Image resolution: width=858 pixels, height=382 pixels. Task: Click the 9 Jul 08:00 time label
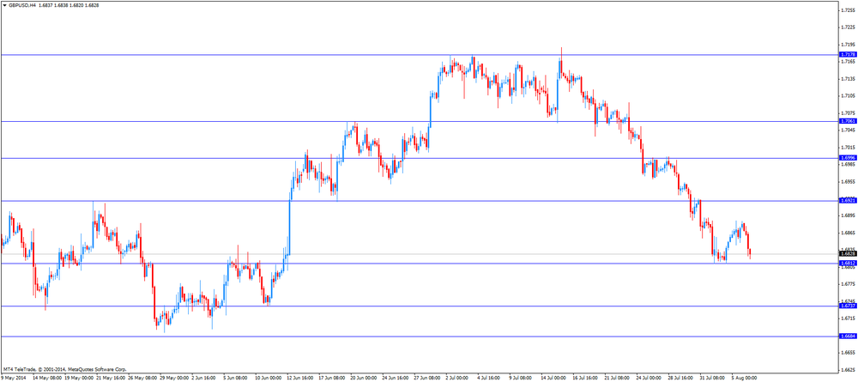click(x=522, y=378)
